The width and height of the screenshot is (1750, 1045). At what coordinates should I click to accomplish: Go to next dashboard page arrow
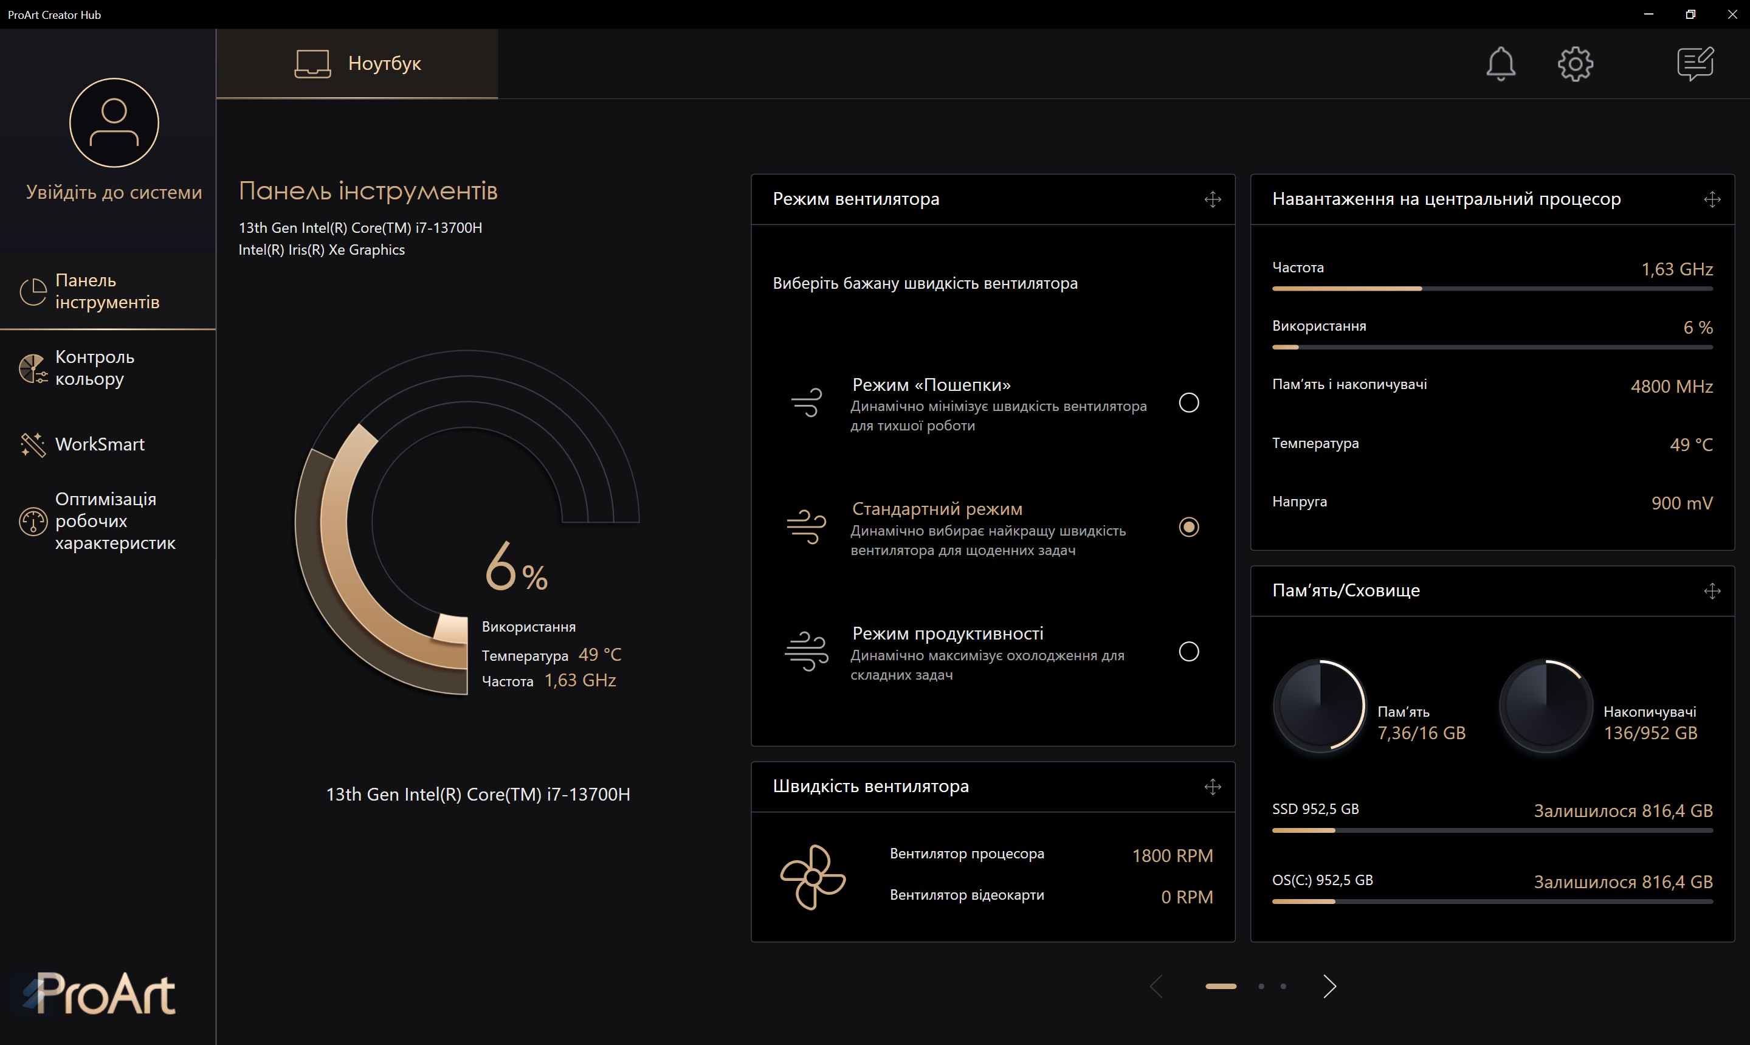[1329, 986]
